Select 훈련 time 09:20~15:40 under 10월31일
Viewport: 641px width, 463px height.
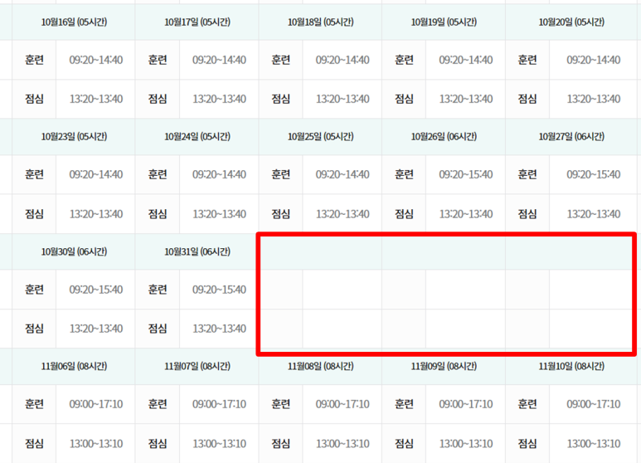pos(220,290)
